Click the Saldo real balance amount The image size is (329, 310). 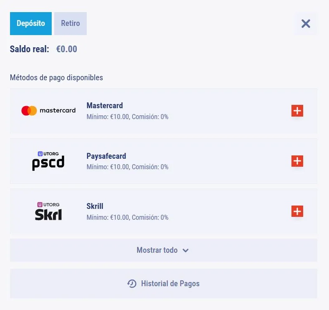67,49
